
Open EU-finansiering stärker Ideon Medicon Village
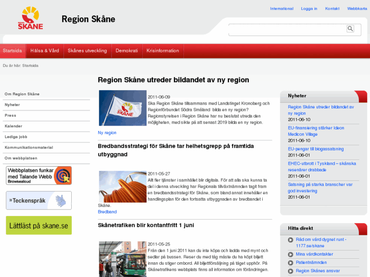(316, 131)
